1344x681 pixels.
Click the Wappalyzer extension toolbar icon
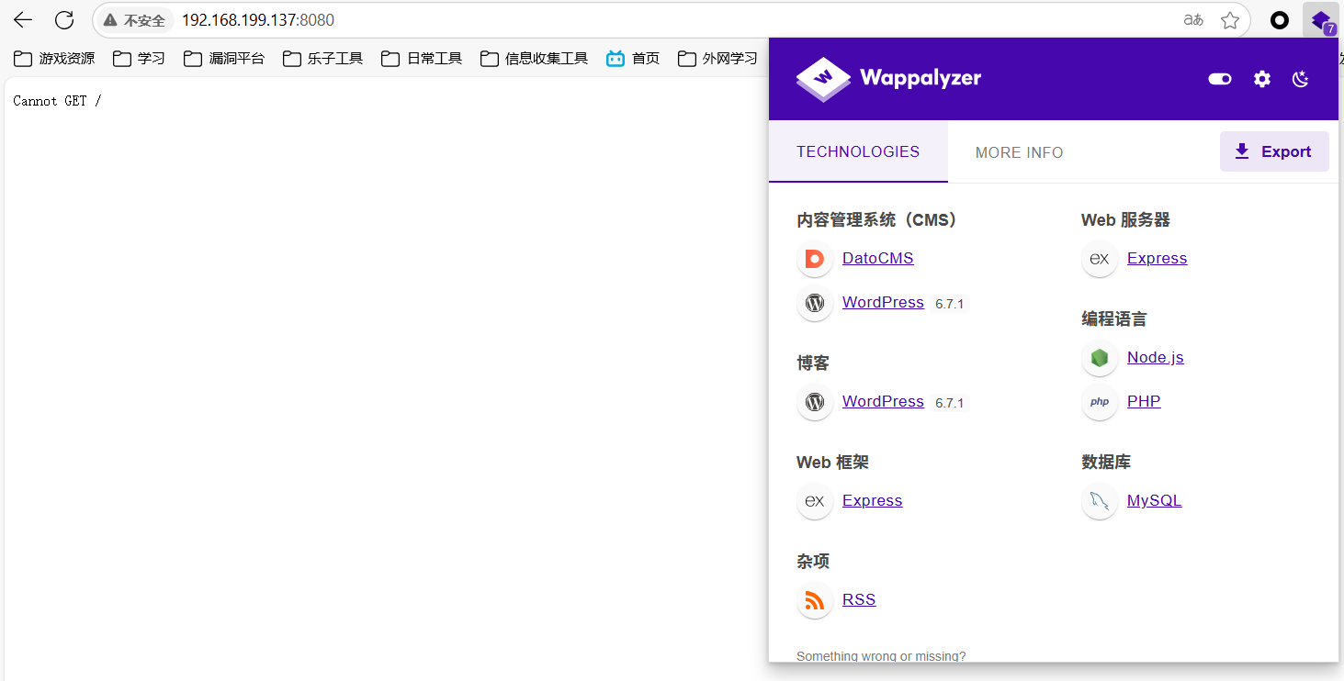coord(1321,20)
